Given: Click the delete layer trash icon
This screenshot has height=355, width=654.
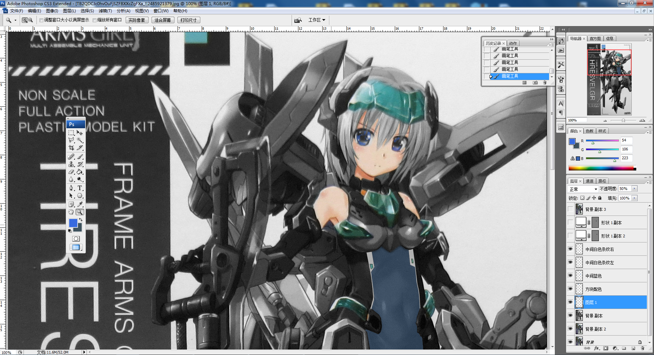Looking at the screenshot, I should tap(642, 348).
